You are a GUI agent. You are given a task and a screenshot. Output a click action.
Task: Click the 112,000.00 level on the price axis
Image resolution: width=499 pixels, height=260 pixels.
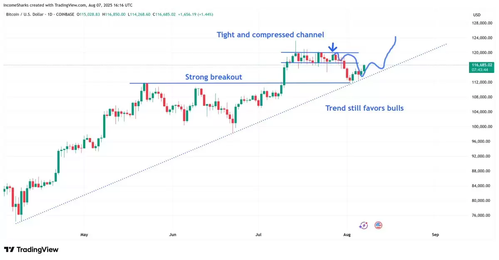pyautogui.click(x=482, y=82)
